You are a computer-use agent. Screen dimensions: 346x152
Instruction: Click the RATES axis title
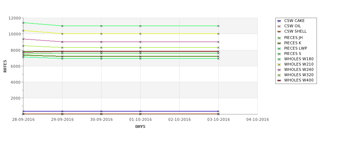pyautogui.click(x=5, y=66)
